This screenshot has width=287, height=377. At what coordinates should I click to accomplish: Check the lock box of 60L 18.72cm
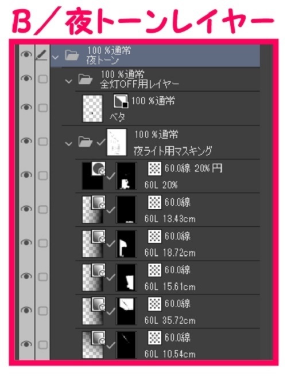(x=43, y=244)
